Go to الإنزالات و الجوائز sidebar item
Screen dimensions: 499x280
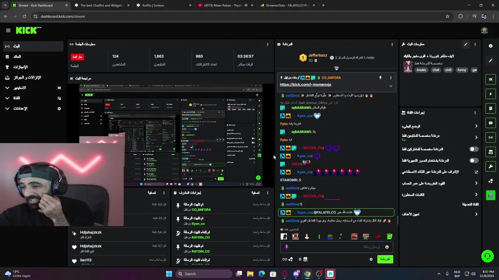tap(33, 77)
